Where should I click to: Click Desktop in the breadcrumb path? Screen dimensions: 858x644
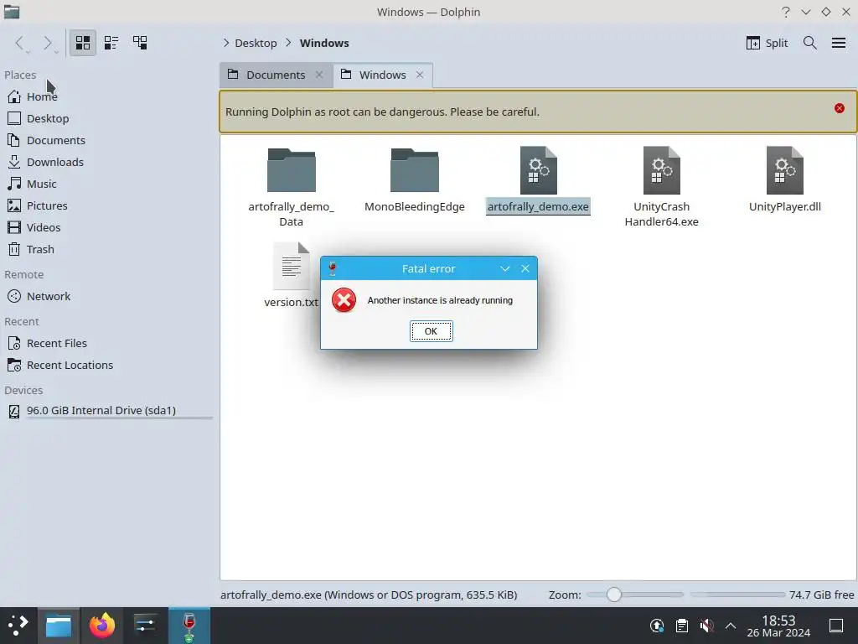[256, 44]
